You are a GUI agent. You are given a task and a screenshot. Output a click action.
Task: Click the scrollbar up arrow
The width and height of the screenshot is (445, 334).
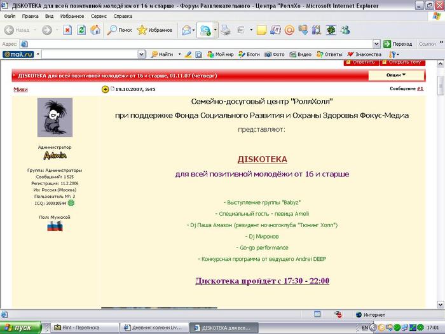pos(440,64)
